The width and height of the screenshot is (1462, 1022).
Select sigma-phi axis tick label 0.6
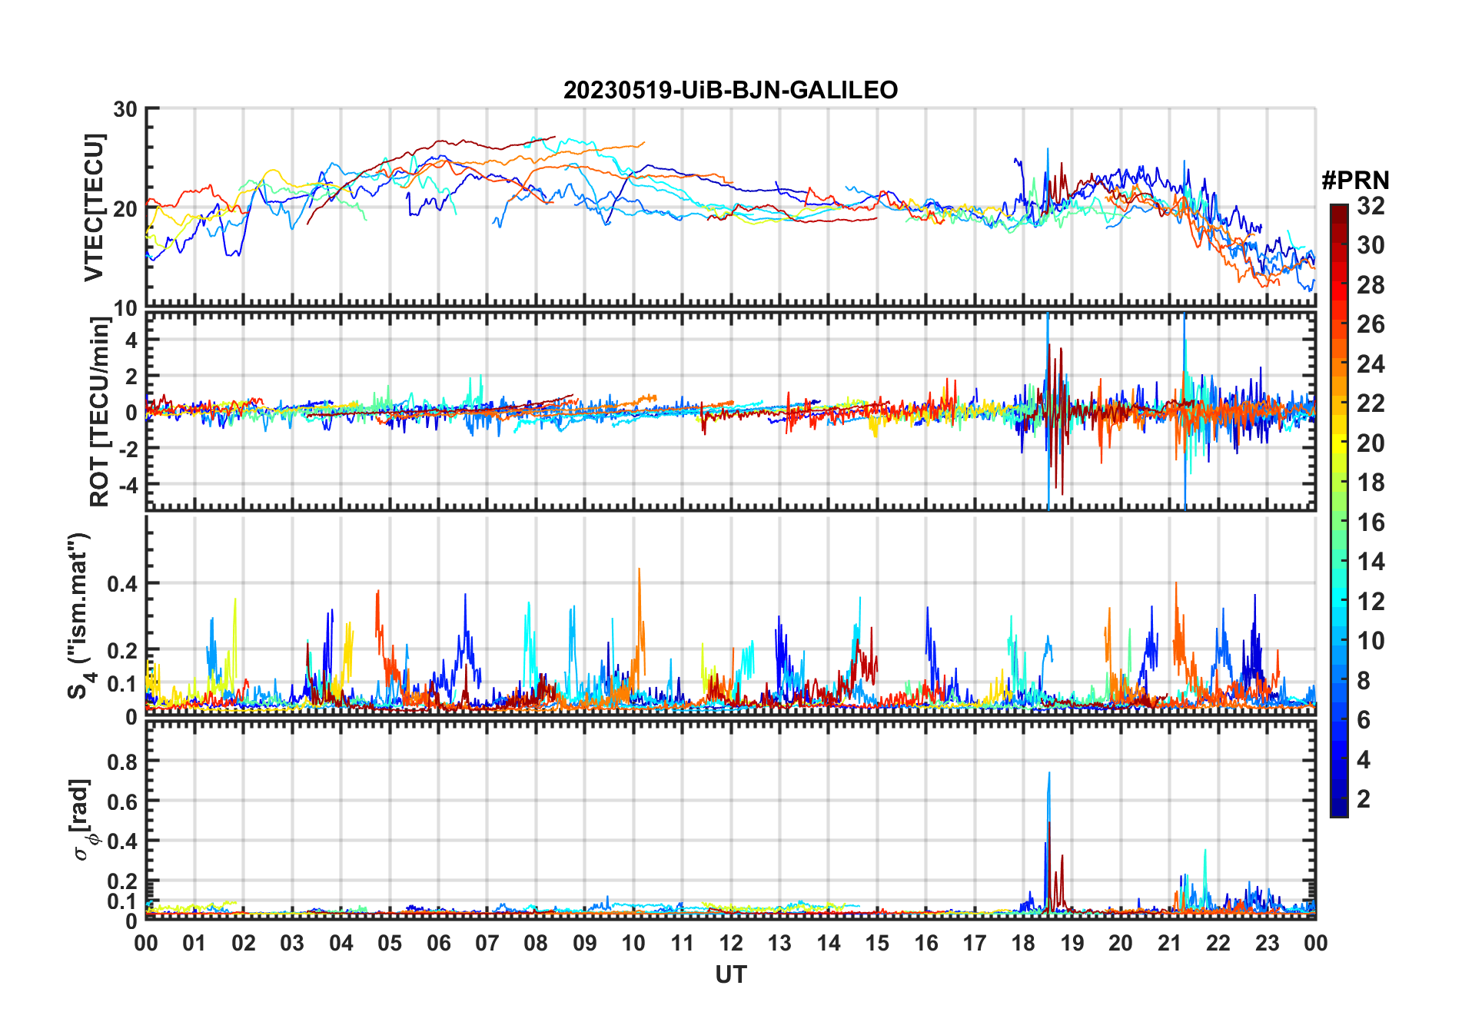pos(122,801)
